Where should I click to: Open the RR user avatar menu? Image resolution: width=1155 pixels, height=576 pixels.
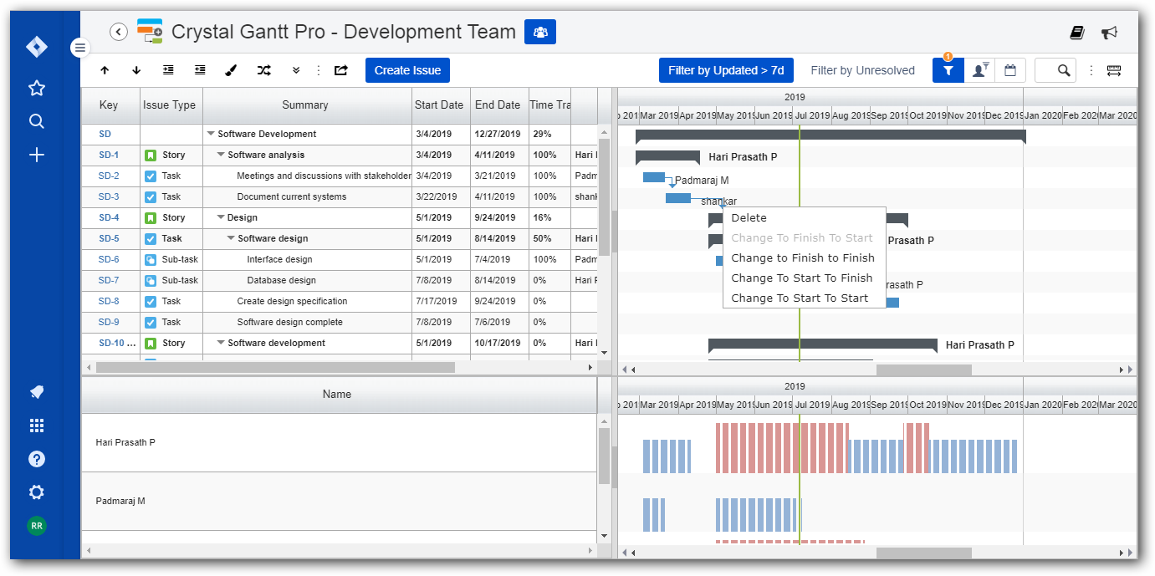pos(37,526)
